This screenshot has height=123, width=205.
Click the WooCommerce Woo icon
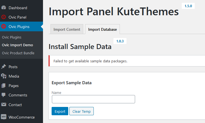4,117
